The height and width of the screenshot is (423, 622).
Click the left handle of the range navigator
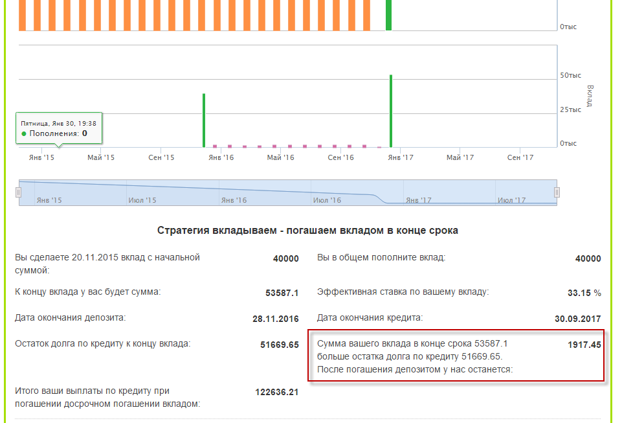[18, 192]
